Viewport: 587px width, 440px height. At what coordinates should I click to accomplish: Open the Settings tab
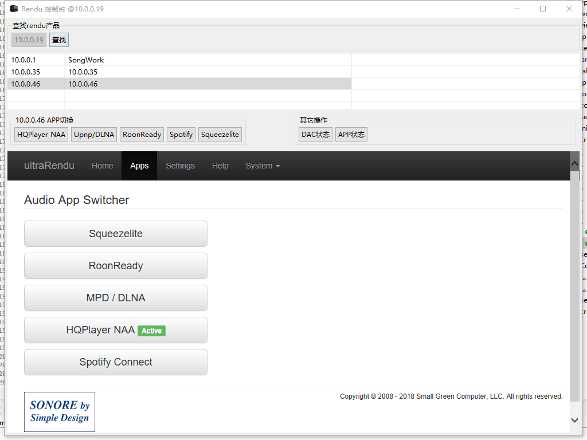(x=180, y=166)
